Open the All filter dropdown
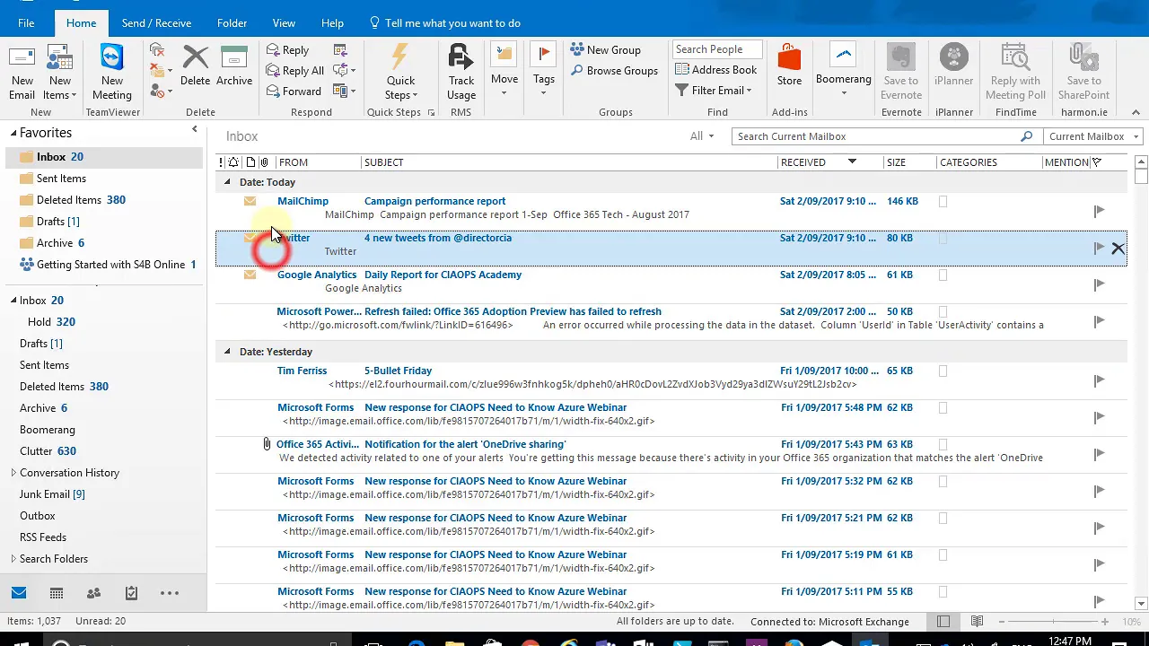The width and height of the screenshot is (1149, 646). (701, 136)
